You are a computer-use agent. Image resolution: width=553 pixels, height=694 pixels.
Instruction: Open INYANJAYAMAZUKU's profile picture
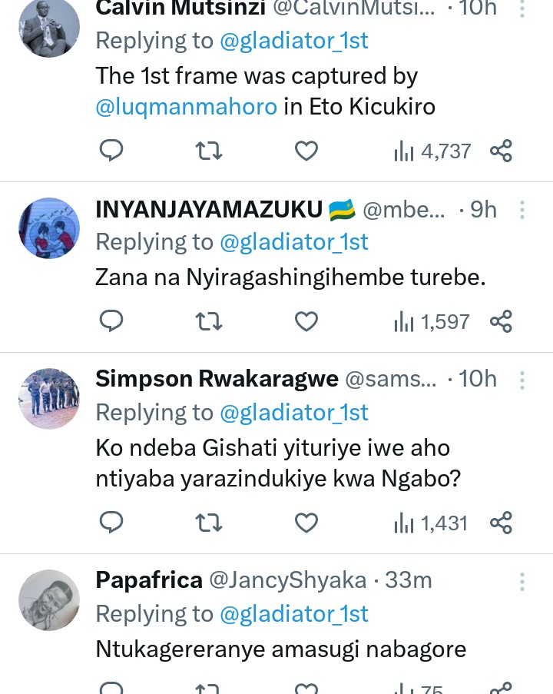tap(48, 228)
